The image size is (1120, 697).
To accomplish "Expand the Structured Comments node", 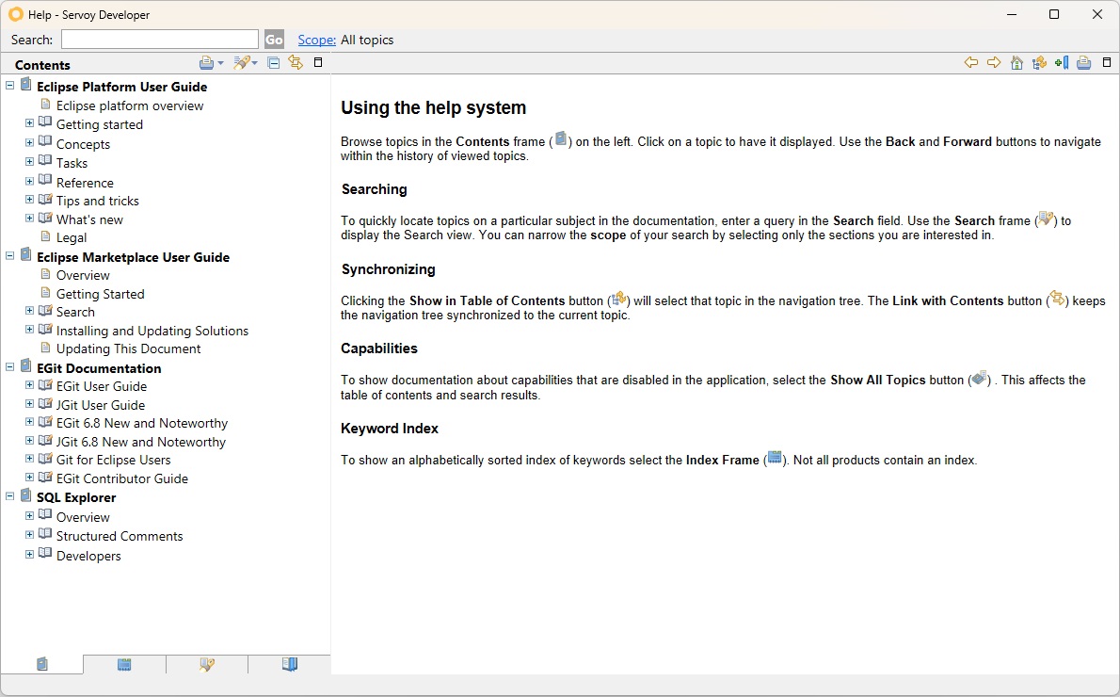I will (x=29, y=535).
